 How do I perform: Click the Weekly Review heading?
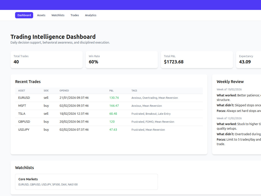tap(230, 82)
